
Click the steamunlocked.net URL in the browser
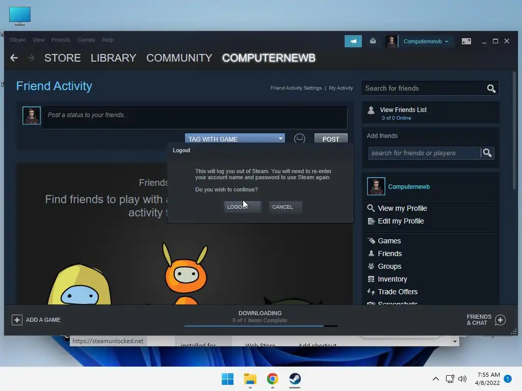pos(108,341)
